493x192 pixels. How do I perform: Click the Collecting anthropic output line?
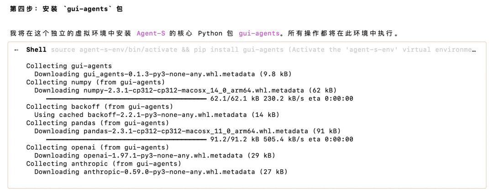click(104, 163)
